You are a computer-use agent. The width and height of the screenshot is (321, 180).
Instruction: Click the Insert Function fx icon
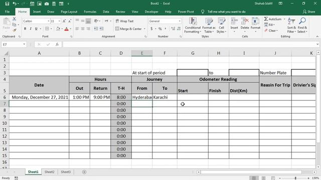tap(57, 44)
